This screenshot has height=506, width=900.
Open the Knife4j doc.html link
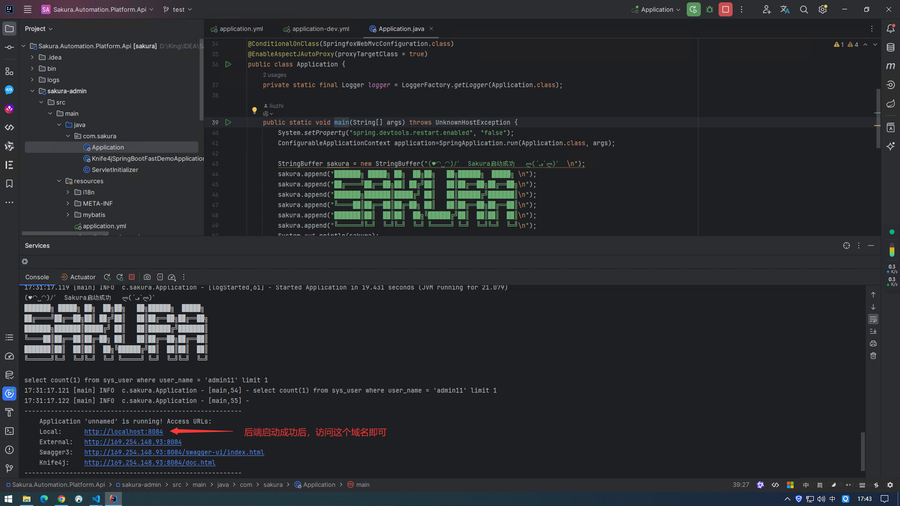pos(150,462)
